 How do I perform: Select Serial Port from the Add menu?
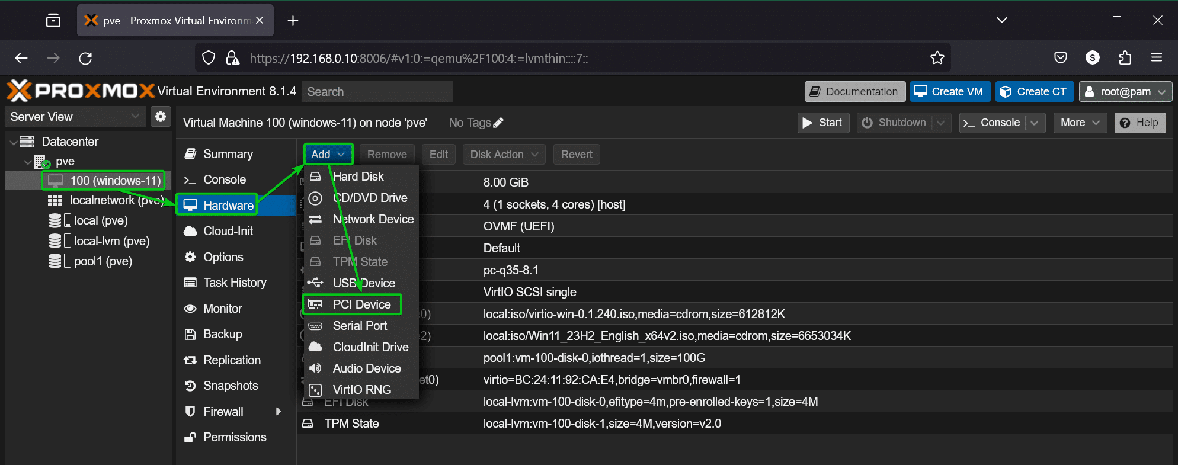pyautogui.click(x=361, y=326)
